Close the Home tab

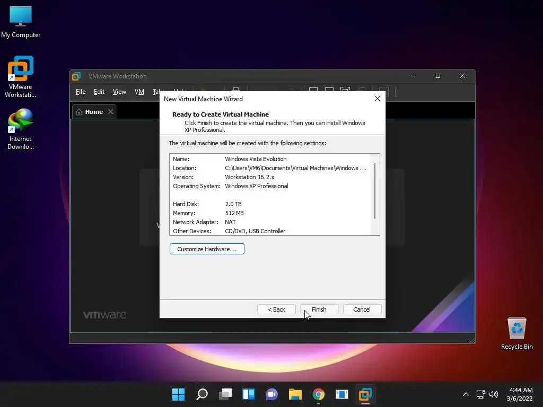110,111
